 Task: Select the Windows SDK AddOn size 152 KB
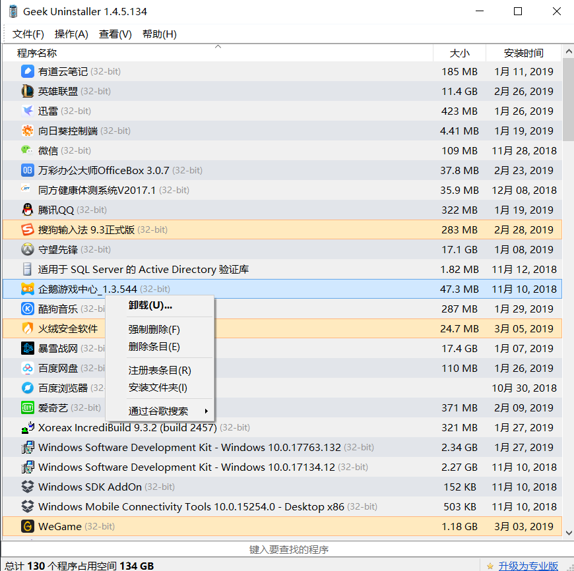coord(460,487)
